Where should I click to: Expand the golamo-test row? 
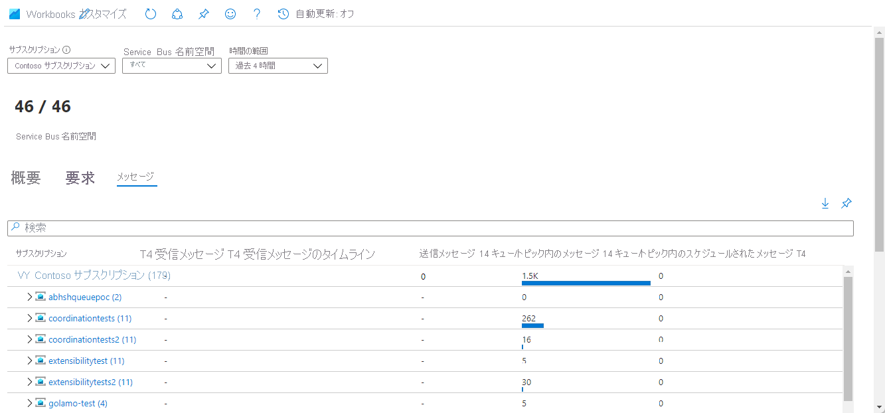point(29,403)
